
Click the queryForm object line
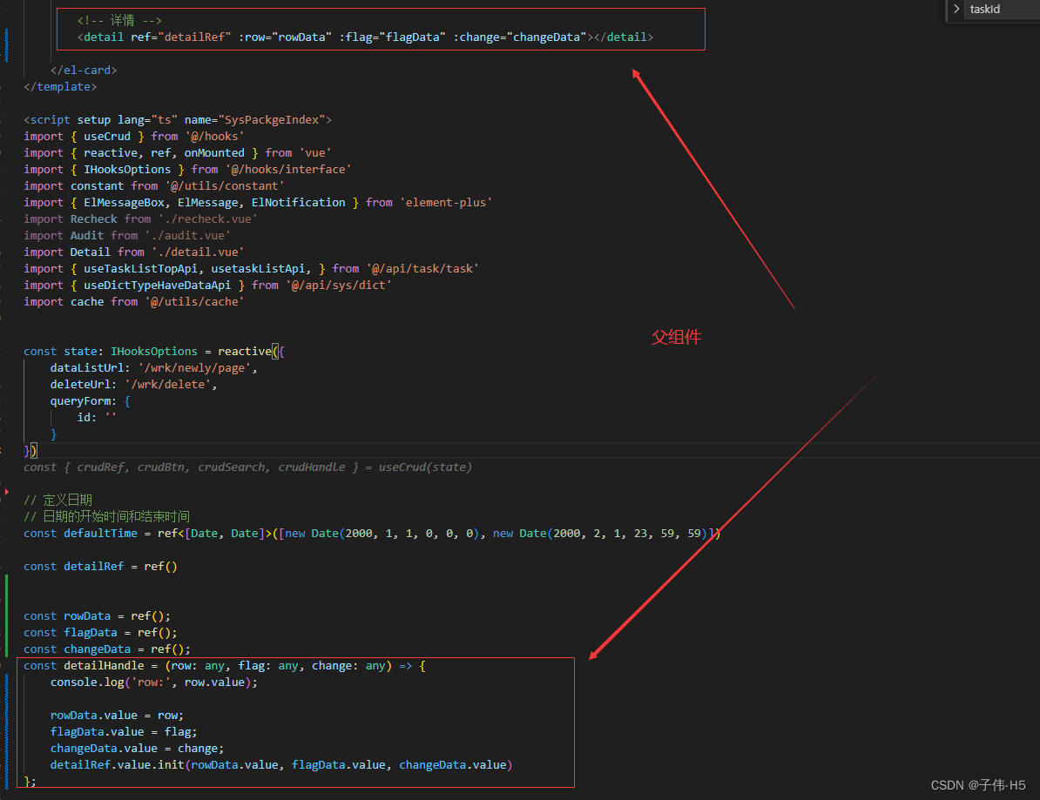(x=91, y=401)
